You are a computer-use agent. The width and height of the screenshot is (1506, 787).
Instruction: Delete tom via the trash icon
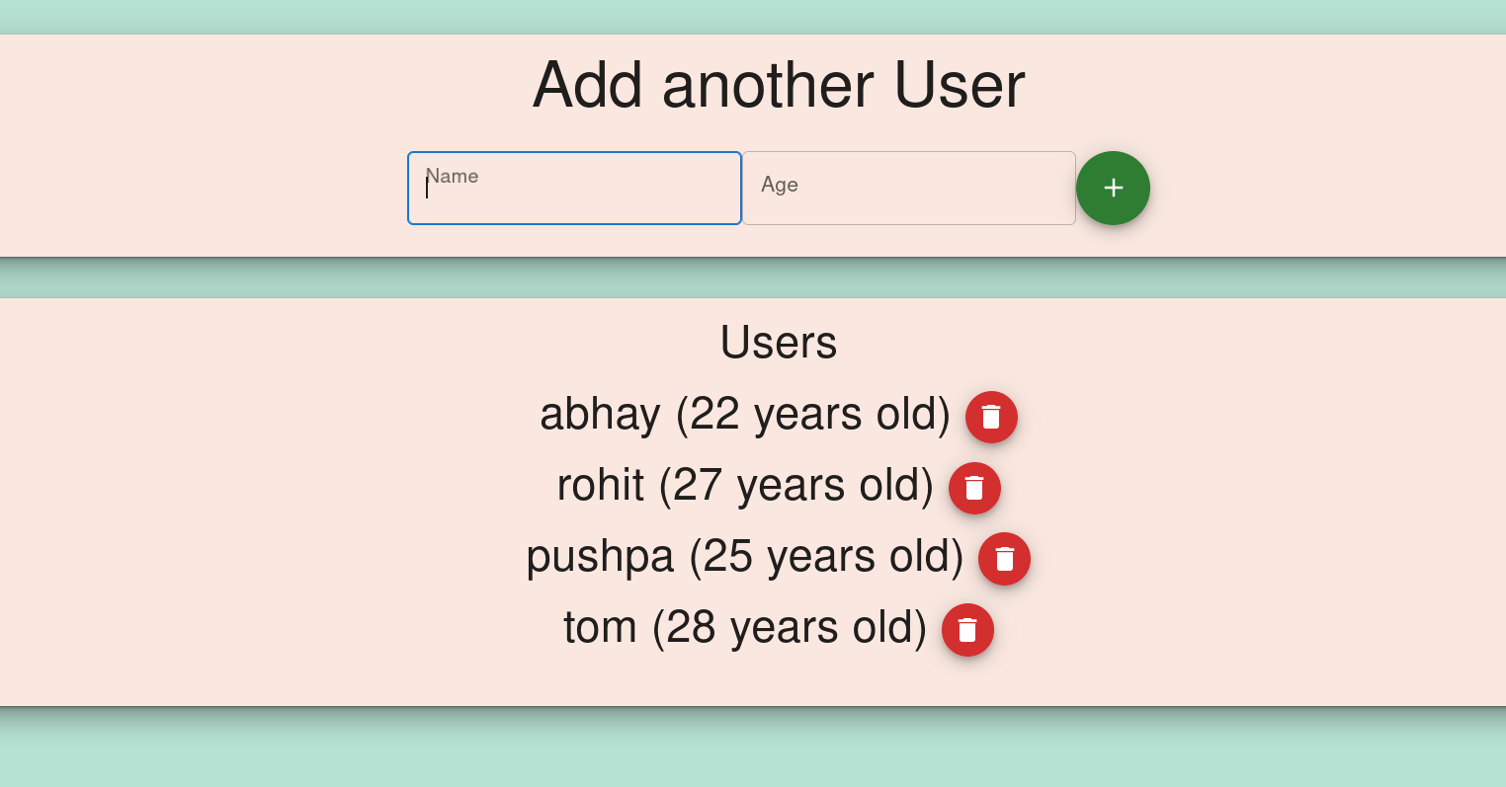[x=967, y=630]
